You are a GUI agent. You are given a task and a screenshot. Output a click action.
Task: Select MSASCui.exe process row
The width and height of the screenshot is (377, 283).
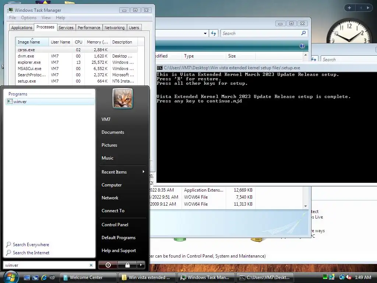[x=77, y=69]
